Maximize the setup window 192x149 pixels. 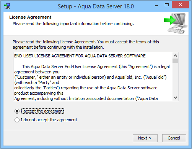(x=167, y=5)
